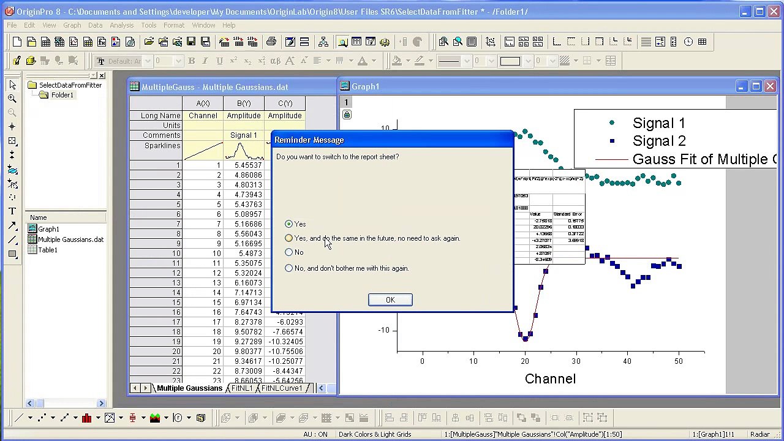The image size is (784, 441).
Task: Select the Zoom In magnifier tool
Action: [12, 99]
